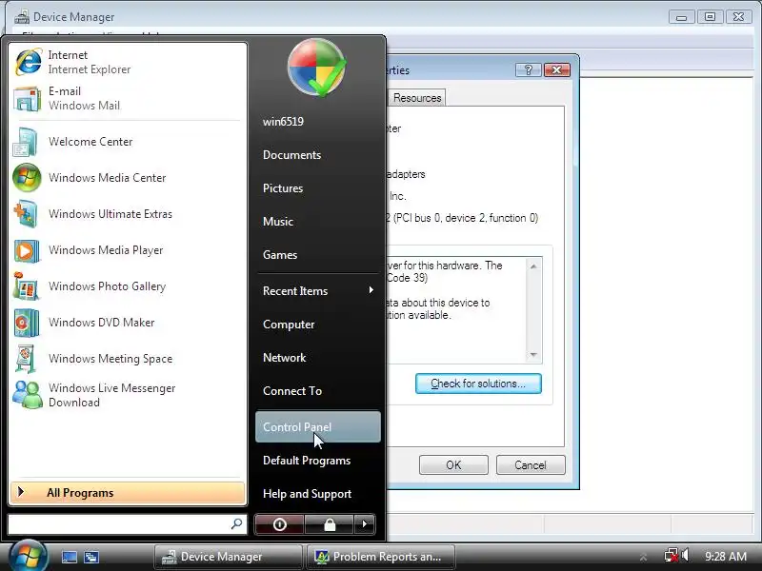Open Games explorer

tap(318, 255)
